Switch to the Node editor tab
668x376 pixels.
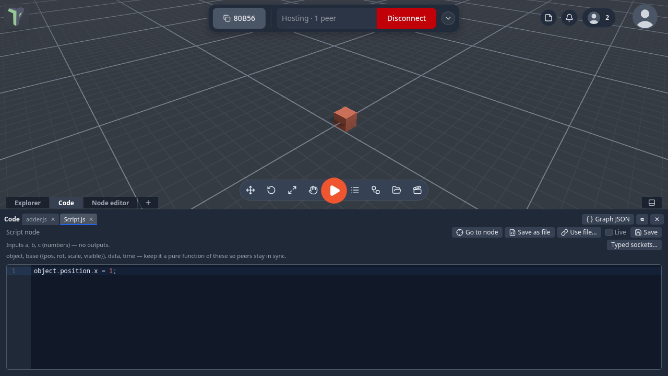click(110, 203)
